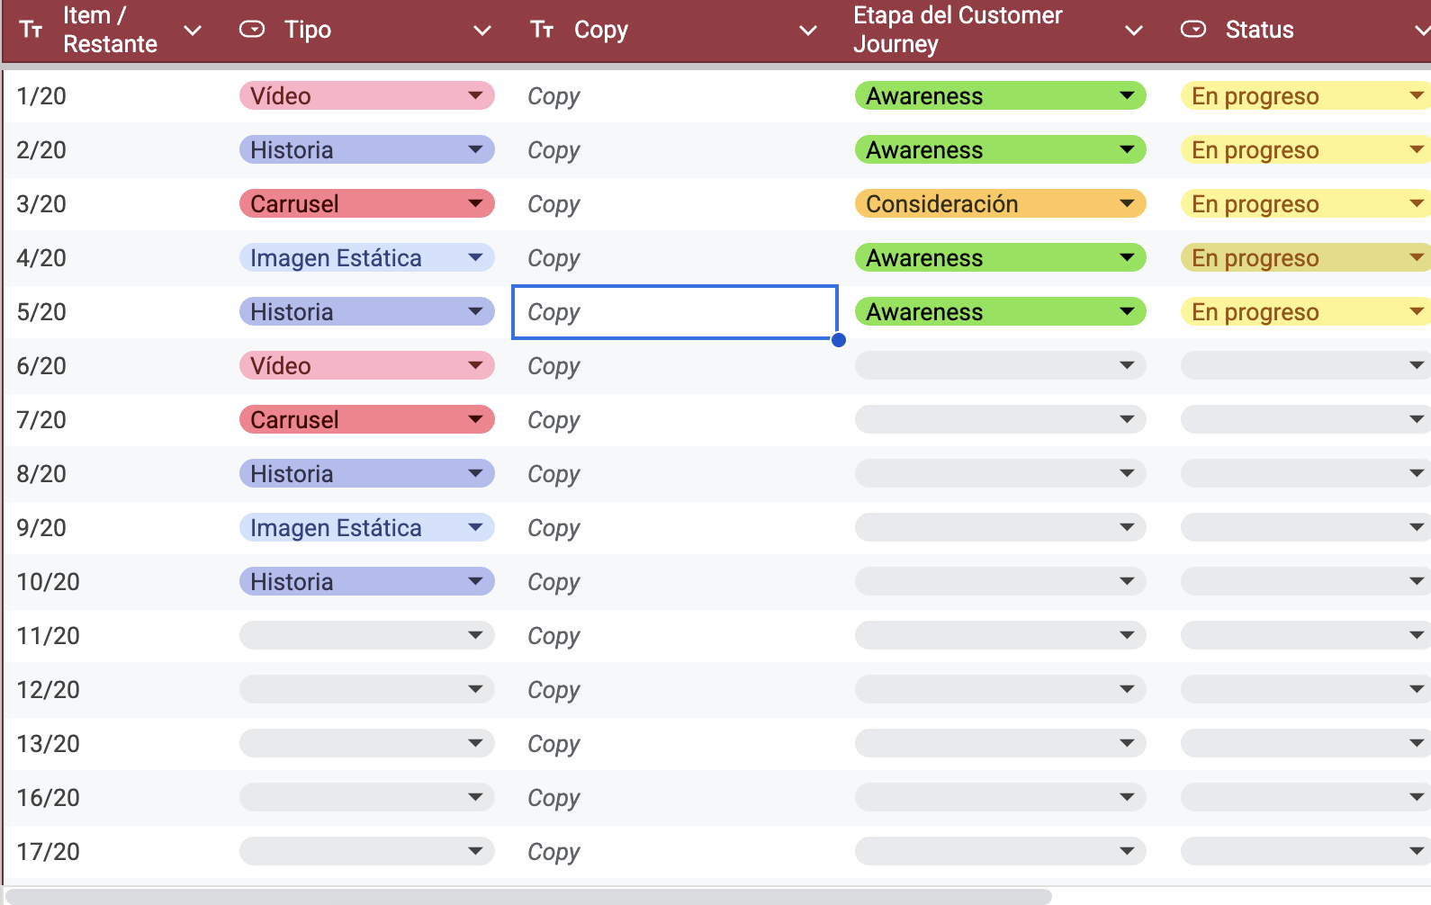This screenshot has height=905, width=1431.
Task: Select the Copy cell in row 3/20
Action: click(675, 203)
